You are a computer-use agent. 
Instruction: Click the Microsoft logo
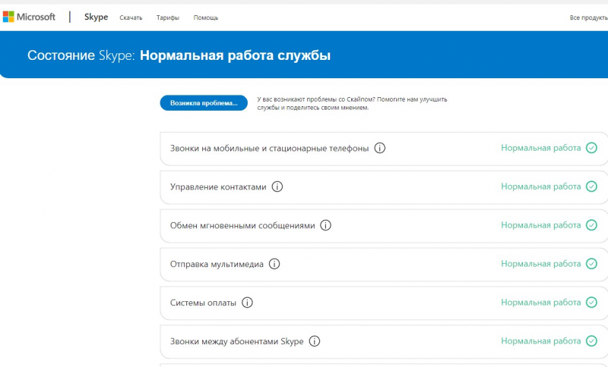click(x=29, y=17)
